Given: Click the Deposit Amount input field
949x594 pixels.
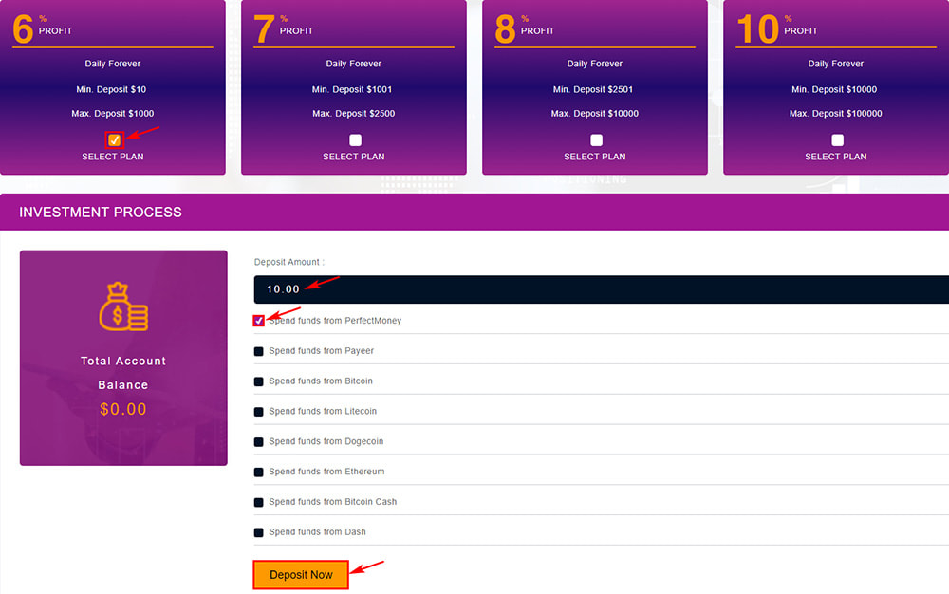Looking at the screenshot, I should point(601,289).
